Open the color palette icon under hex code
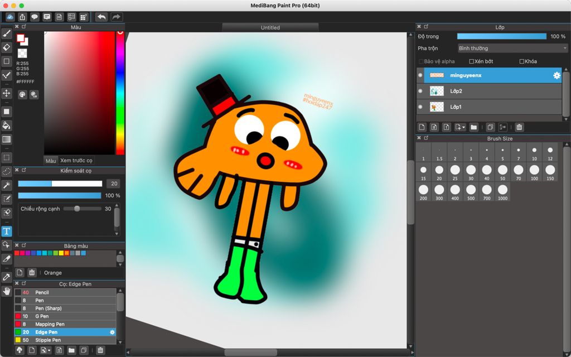 click(22, 95)
